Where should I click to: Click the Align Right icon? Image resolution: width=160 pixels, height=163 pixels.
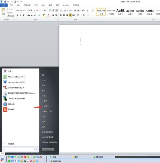point(67,15)
